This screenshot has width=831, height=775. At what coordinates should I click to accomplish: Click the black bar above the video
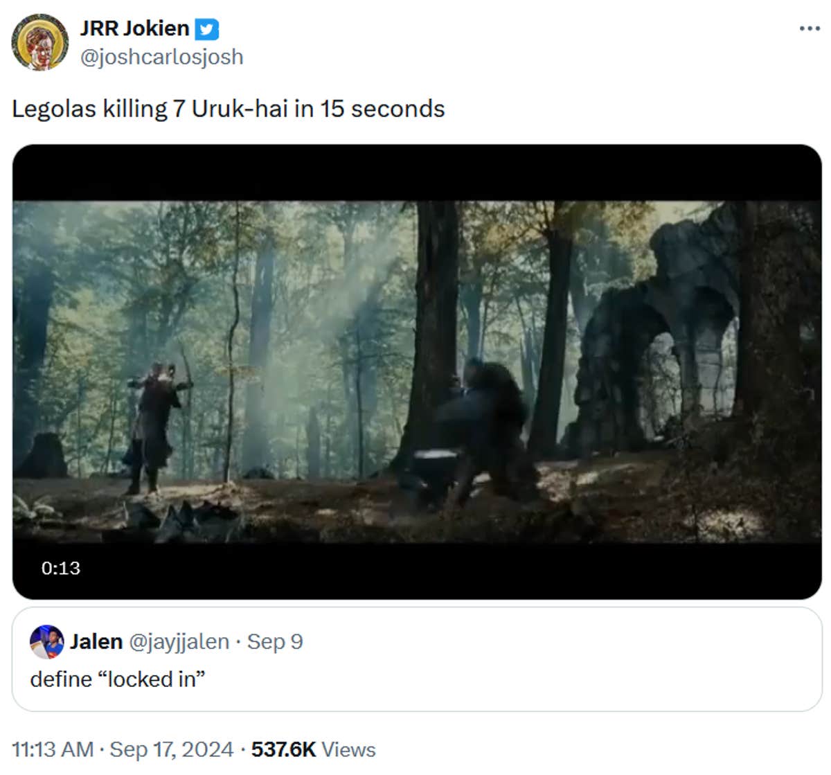click(x=417, y=173)
